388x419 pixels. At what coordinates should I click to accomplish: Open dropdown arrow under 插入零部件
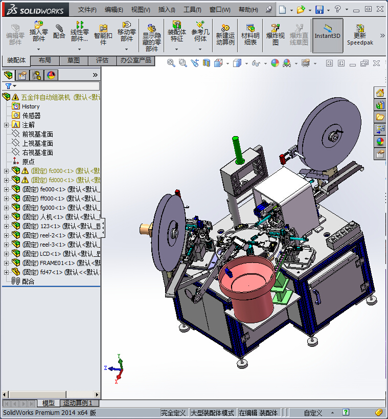[x=39, y=50]
